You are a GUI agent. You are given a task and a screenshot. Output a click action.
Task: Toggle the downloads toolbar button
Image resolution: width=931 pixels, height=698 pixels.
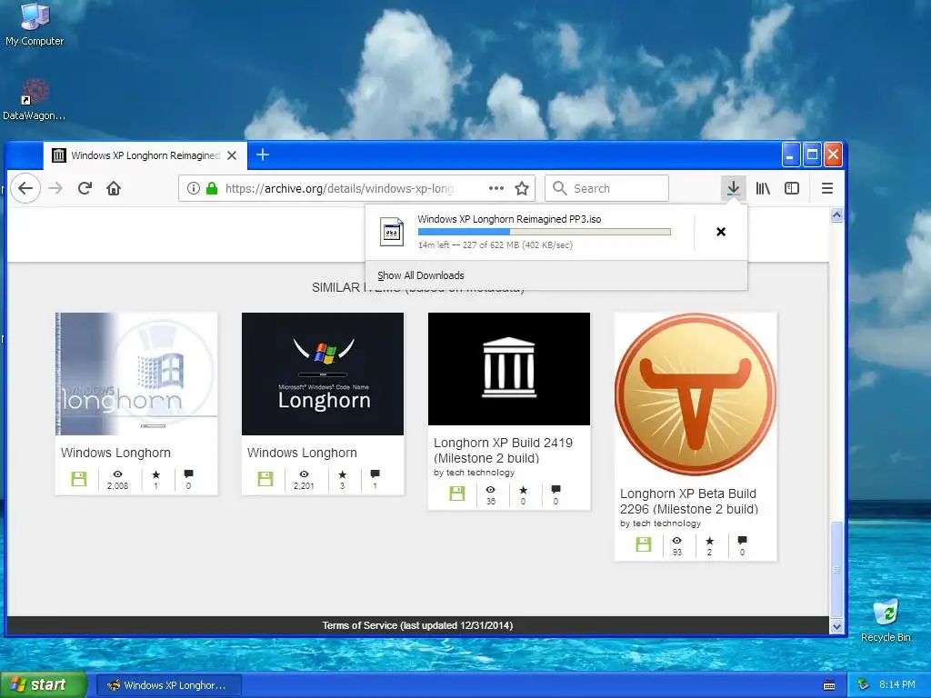coord(734,189)
